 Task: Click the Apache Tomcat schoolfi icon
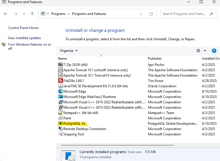click(61, 70)
